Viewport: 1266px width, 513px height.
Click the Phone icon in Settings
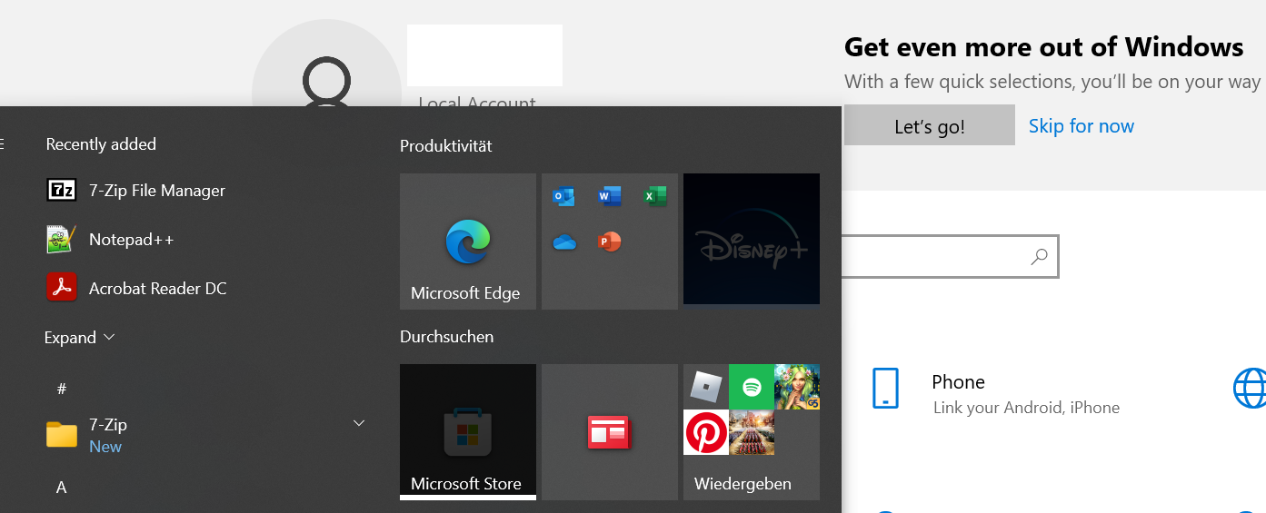click(x=885, y=388)
